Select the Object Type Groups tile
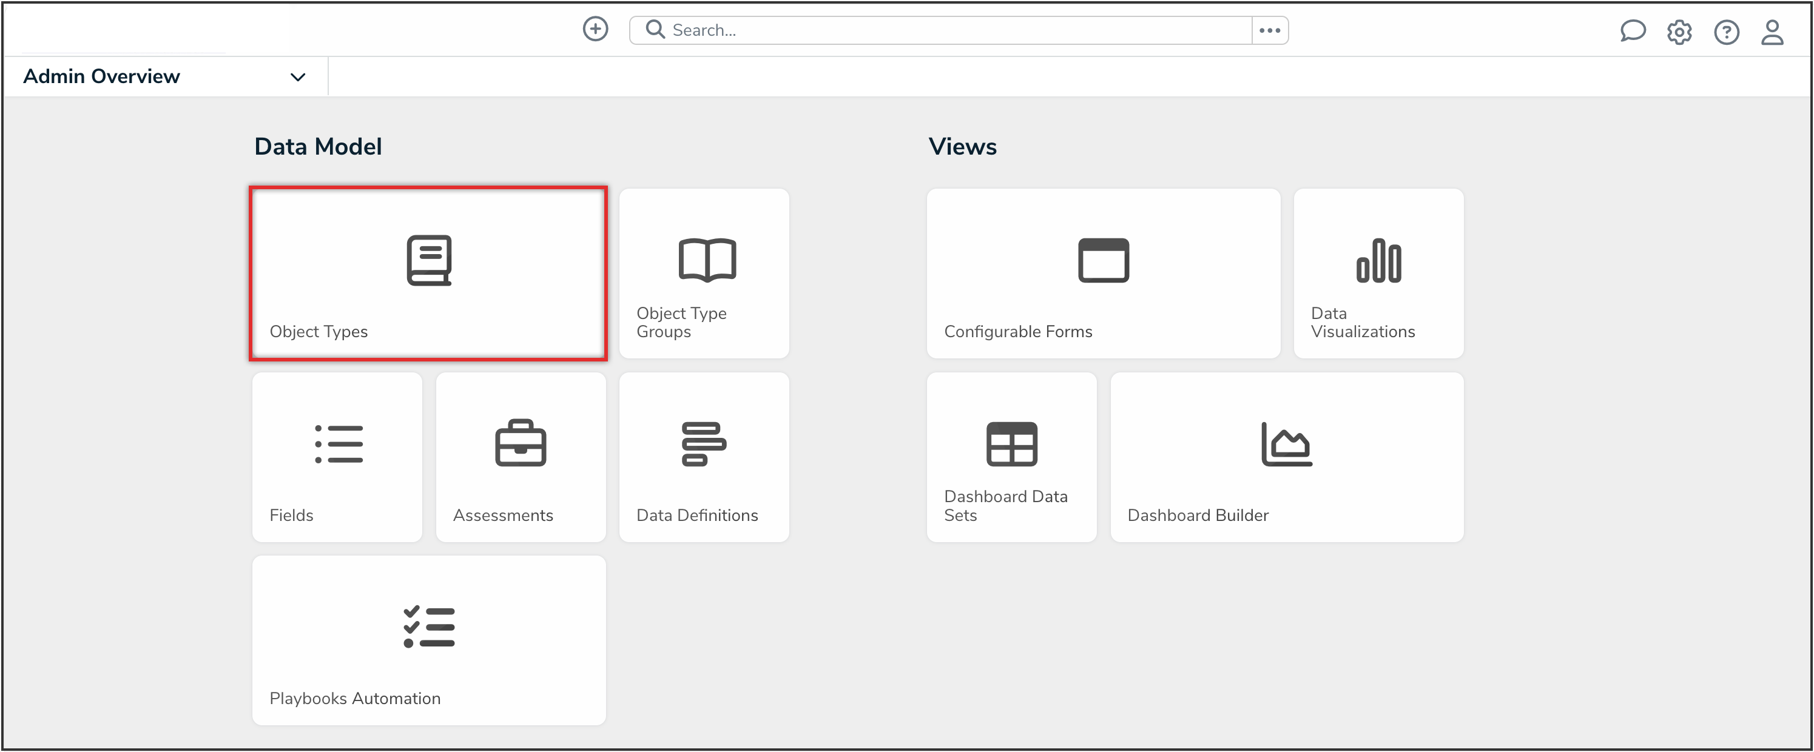1814x752 pixels. click(704, 273)
